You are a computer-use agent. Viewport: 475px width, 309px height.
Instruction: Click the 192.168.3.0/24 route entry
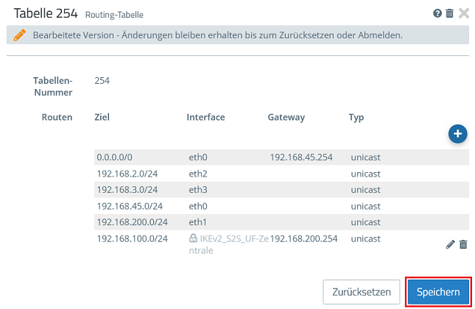(129, 190)
